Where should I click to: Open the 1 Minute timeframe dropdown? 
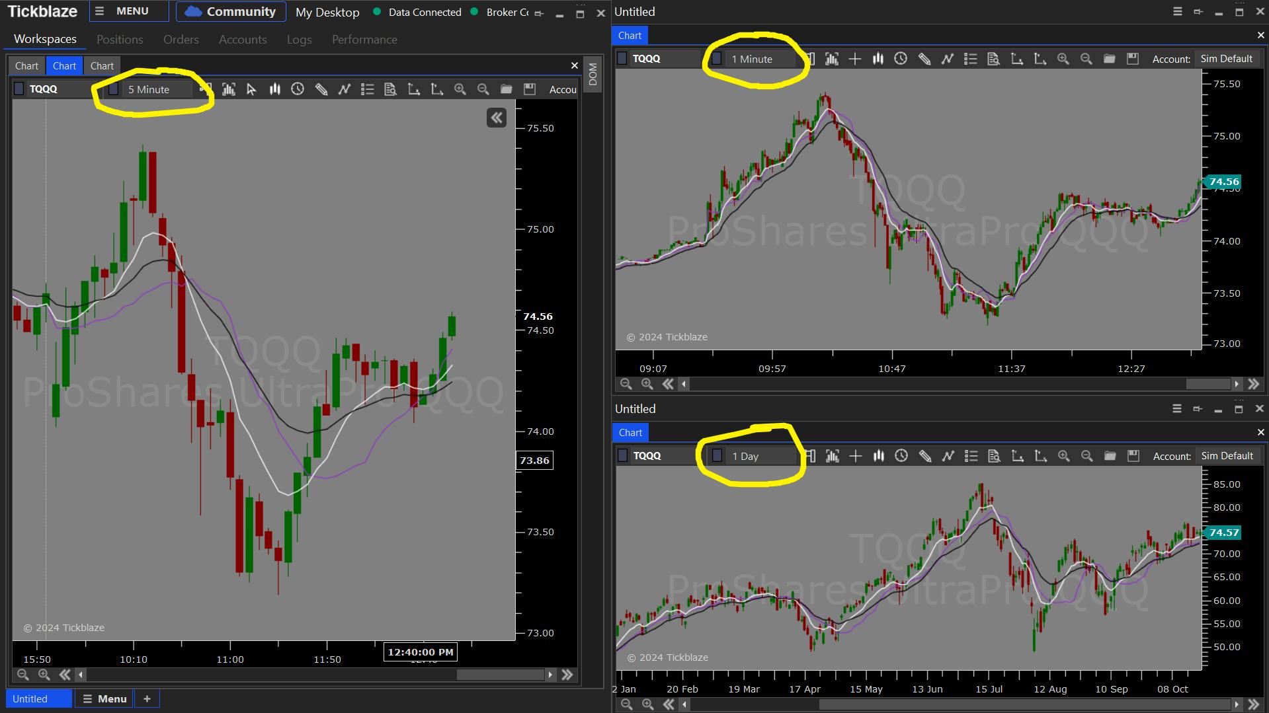coord(760,59)
